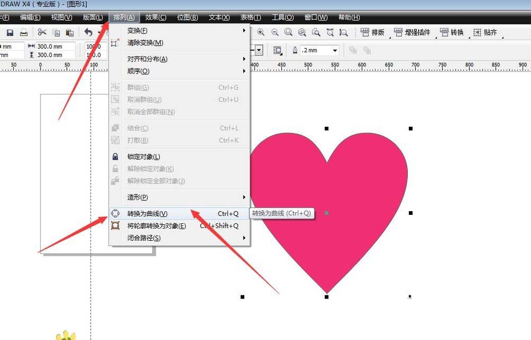Screen dimensions: 531x340
Task: Click the Zoom In magnifier icon
Action: pos(260,32)
